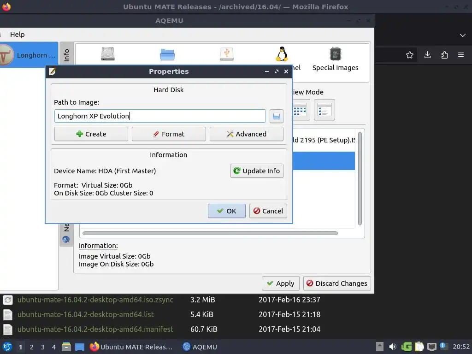This screenshot has height=354, width=472.
Task: Click the Properties title bar pencil icon
Action: [53, 71]
